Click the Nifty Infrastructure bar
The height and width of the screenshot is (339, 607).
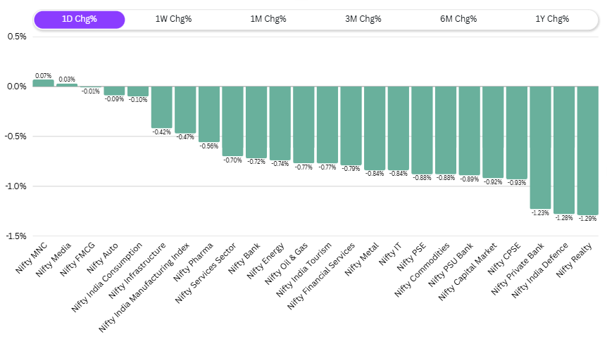162,107
